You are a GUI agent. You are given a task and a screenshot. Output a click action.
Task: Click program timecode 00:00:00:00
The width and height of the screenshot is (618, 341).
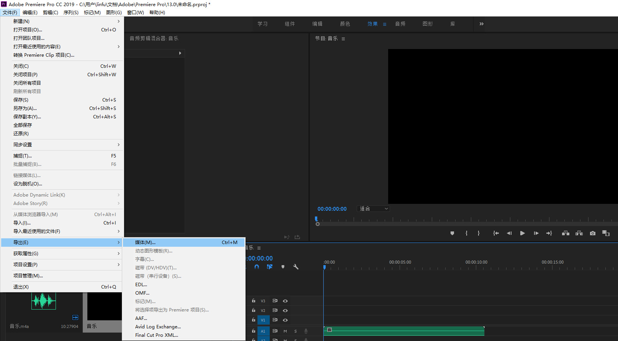(x=332, y=209)
